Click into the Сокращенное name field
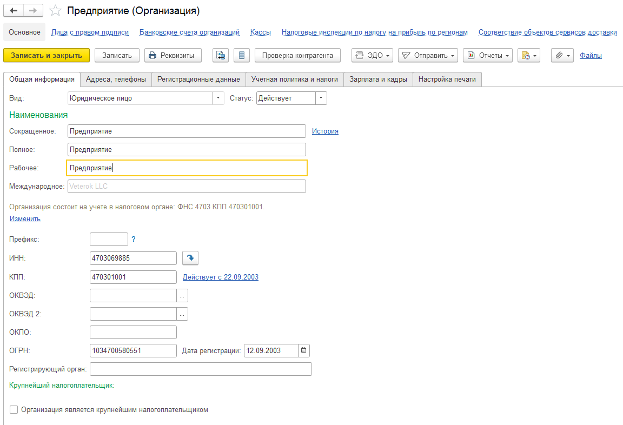The image size is (623, 425). [187, 131]
